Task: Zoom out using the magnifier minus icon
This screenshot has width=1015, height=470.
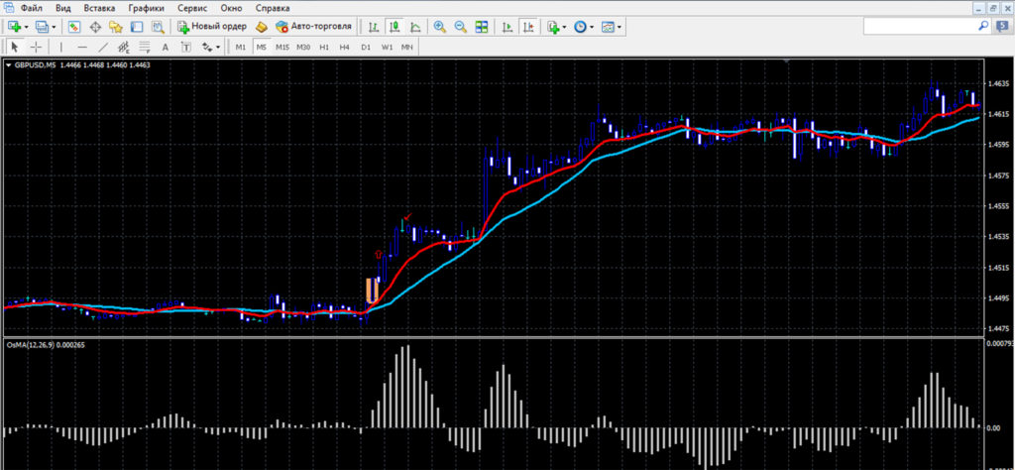Action: coord(460,27)
